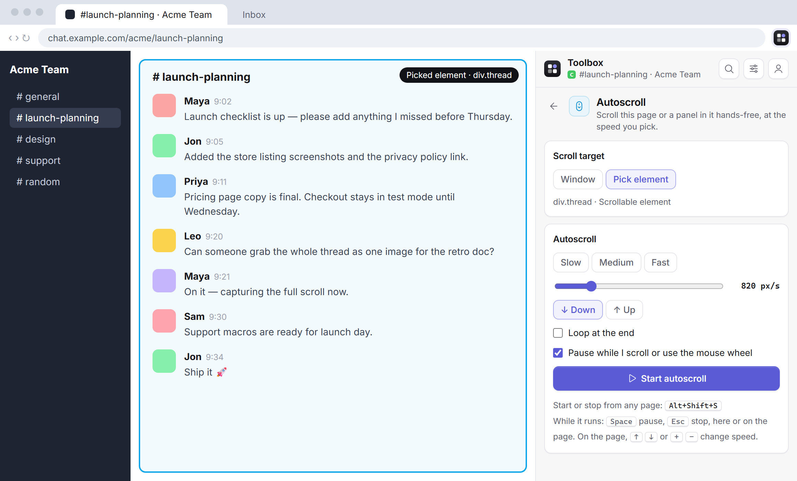Open the Toolbox search icon

(729, 69)
